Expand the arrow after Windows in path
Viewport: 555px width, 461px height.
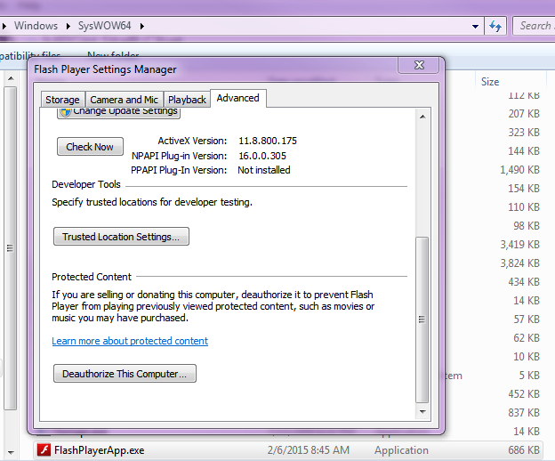tap(68, 26)
